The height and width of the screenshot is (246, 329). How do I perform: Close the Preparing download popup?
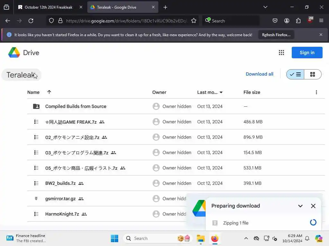click(313, 206)
